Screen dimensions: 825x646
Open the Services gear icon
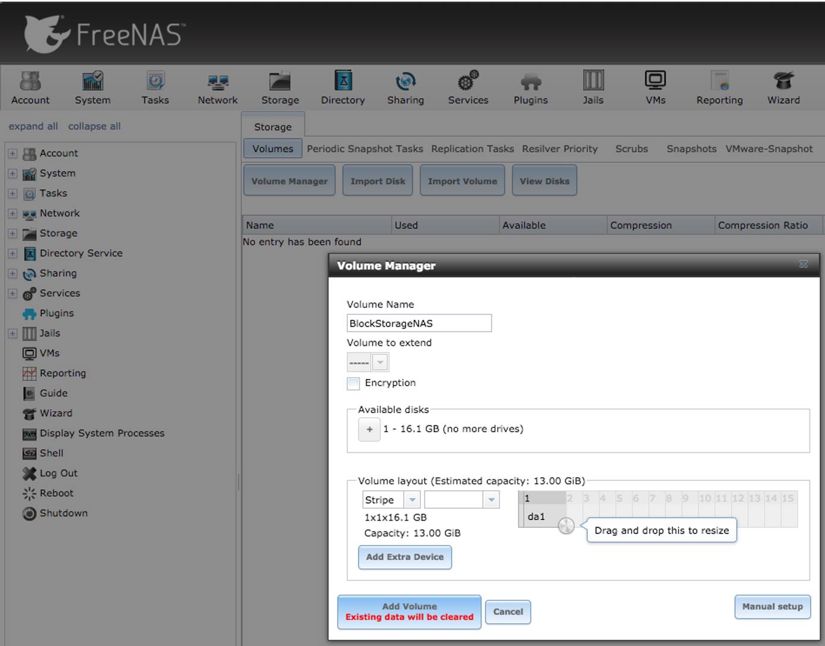[468, 81]
